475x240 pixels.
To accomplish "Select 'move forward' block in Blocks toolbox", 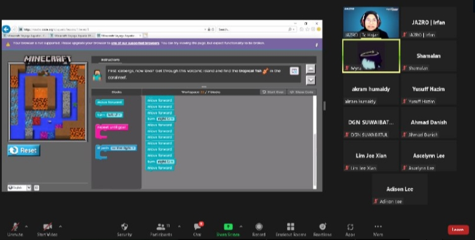I will (110, 103).
